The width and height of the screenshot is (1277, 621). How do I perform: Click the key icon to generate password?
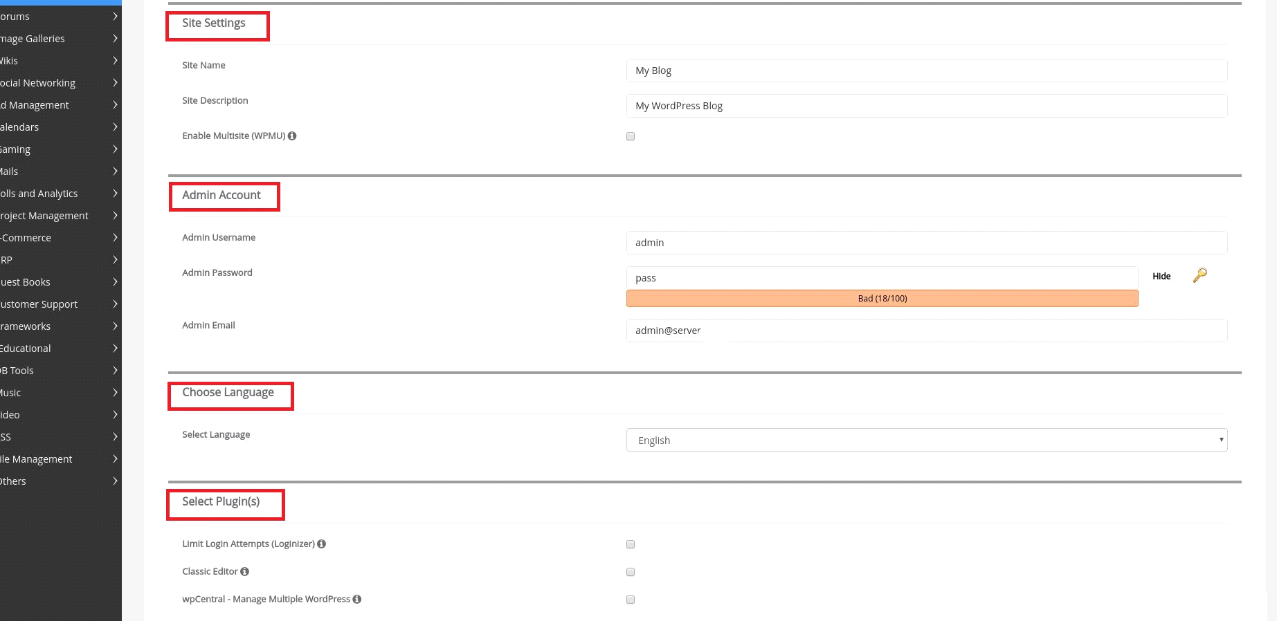pyautogui.click(x=1199, y=275)
